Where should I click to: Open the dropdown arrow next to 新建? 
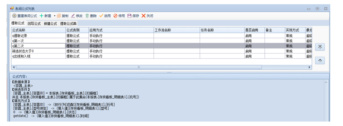[55, 16]
